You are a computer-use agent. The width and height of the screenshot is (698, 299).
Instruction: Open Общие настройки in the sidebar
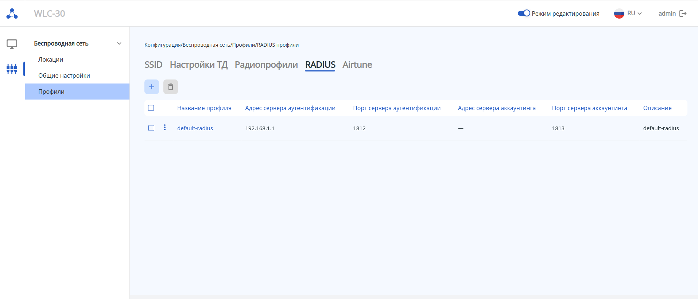[x=64, y=75]
